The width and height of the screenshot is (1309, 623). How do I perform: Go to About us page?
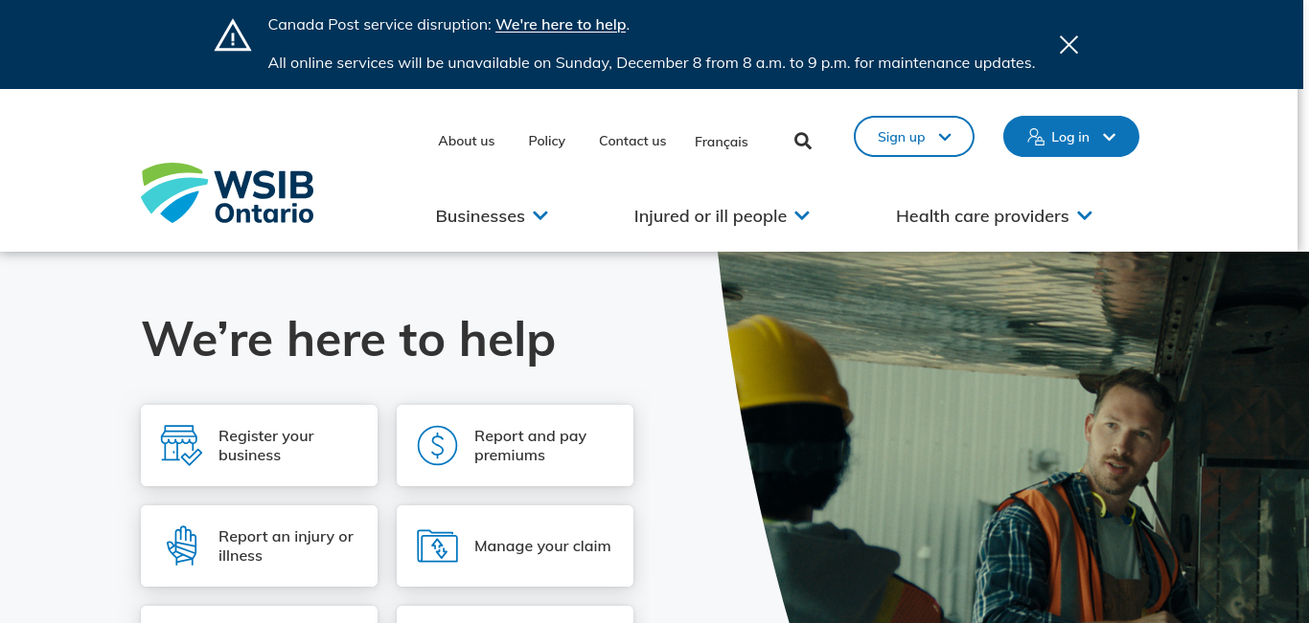(467, 141)
